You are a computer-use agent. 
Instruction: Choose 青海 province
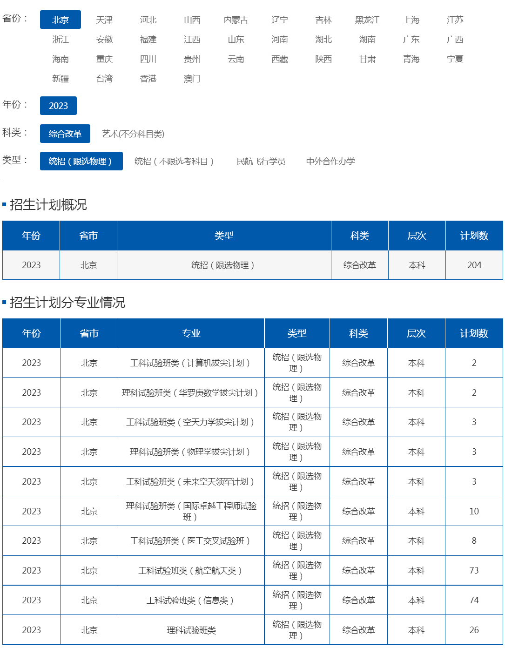[411, 59]
